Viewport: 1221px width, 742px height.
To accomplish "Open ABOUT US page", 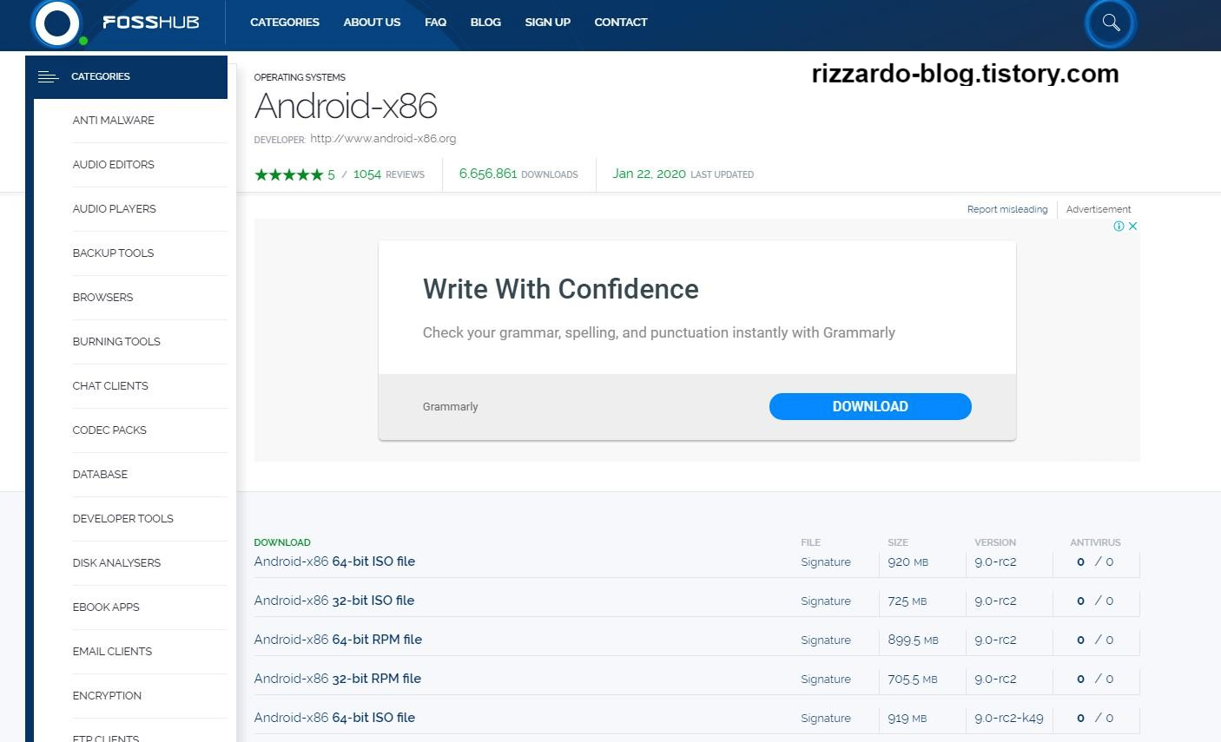I will [x=372, y=23].
